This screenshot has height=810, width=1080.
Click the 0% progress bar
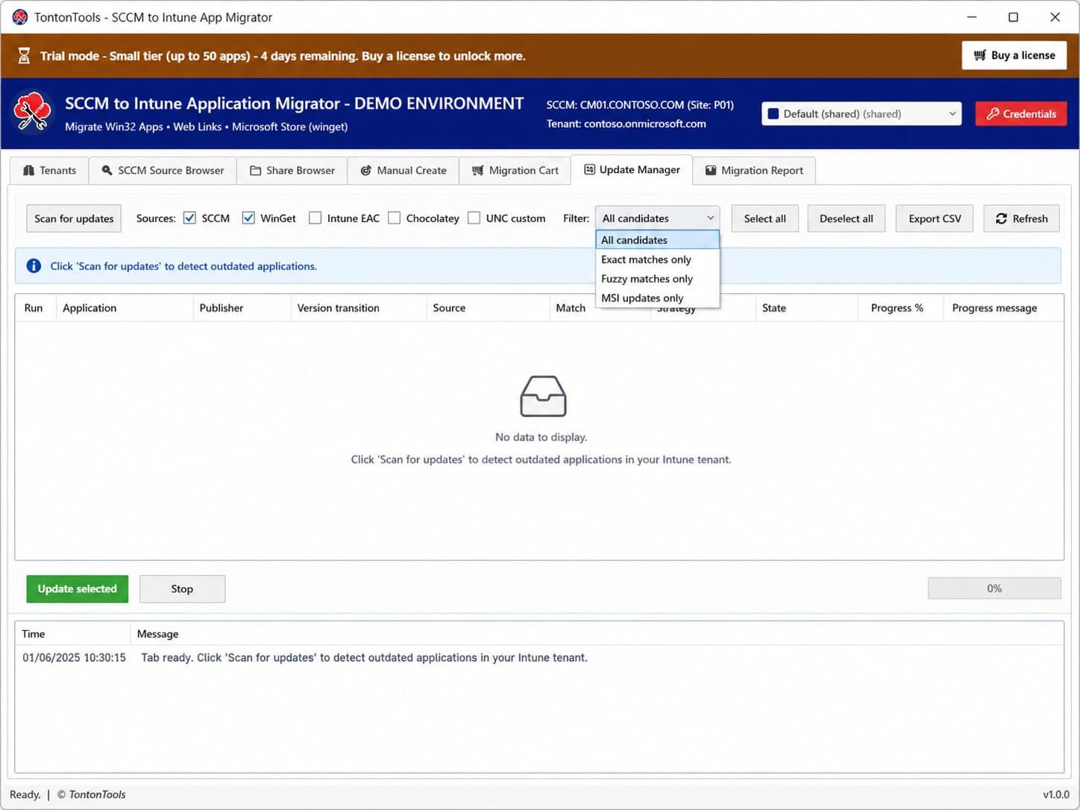[994, 588]
